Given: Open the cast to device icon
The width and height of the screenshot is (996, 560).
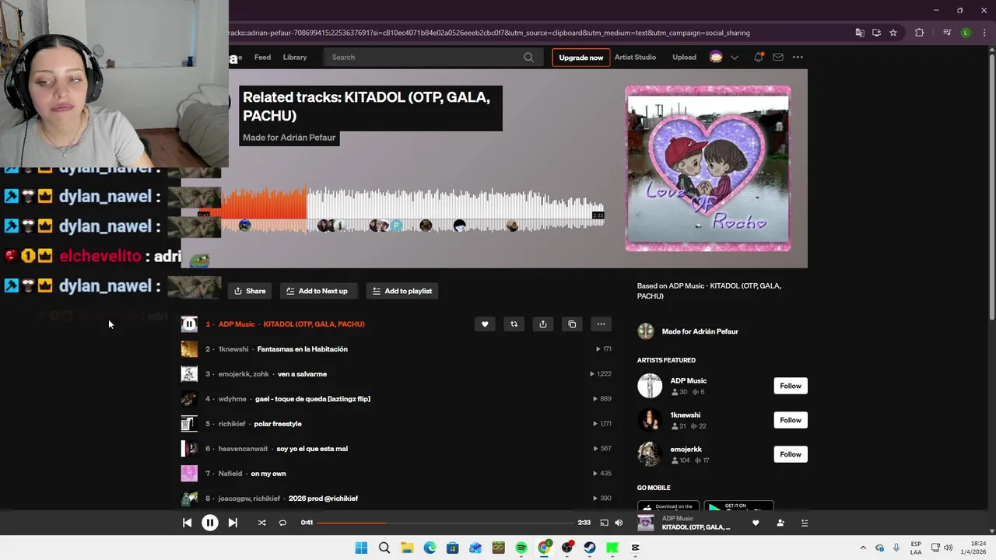Looking at the screenshot, I should tap(604, 523).
